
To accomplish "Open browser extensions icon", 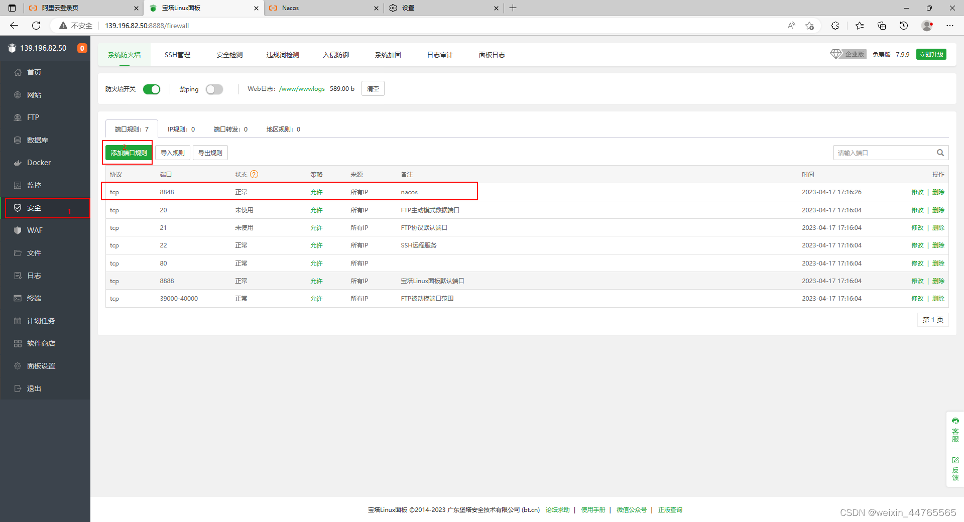I will tap(835, 26).
